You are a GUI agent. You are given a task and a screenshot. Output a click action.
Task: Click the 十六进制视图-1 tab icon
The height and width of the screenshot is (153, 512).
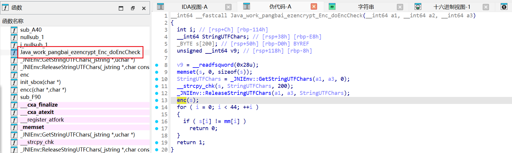click(x=418, y=7)
